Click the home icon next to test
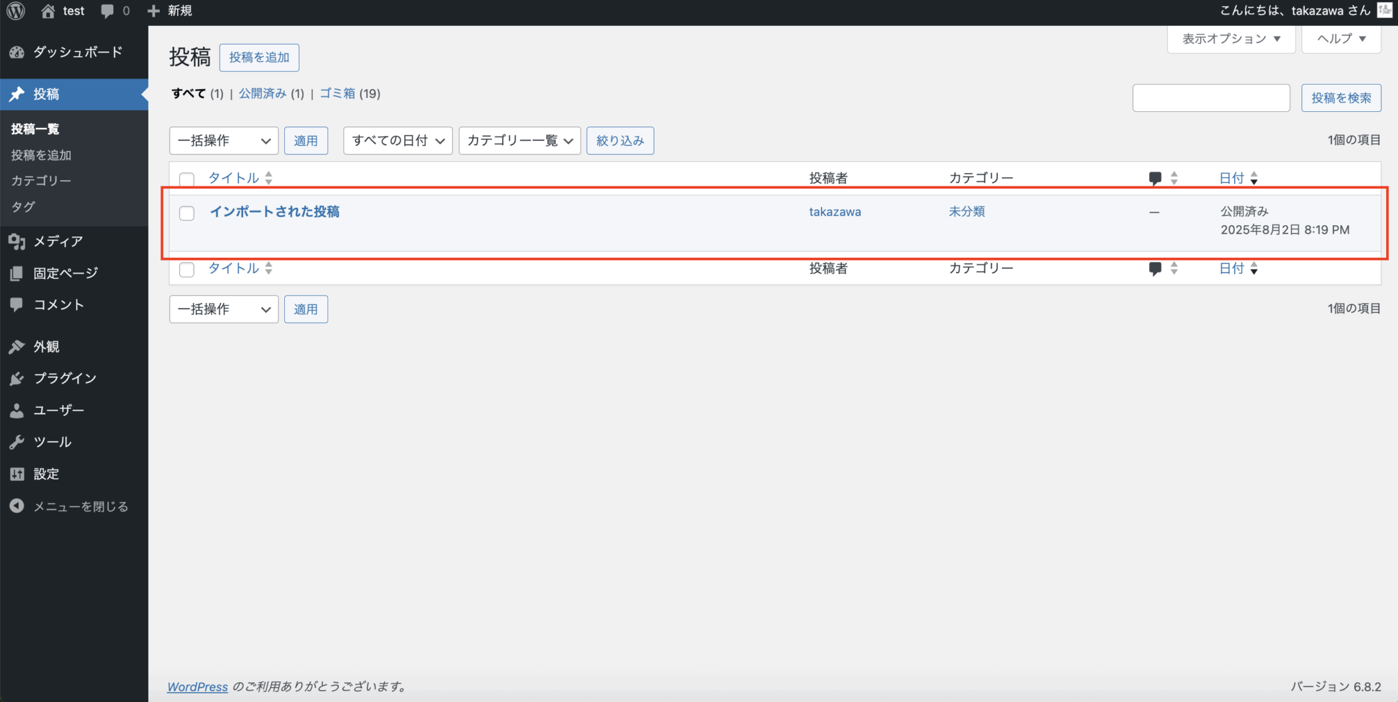1398x702 pixels. pyautogui.click(x=48, y=11)
